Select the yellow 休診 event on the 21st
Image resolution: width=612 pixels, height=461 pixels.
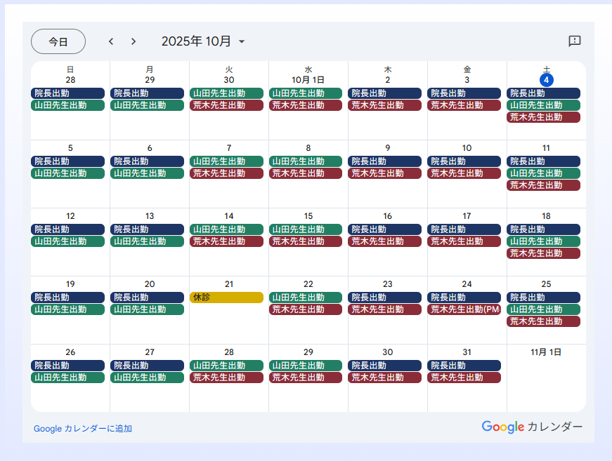pyautogui.click(x=226, y=298)
